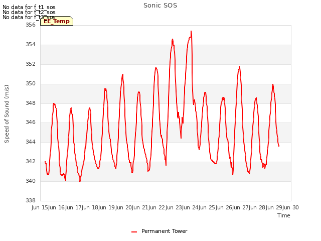Click the y-axis tick label 338
This screenshot has width=321, height=241.
pos(31,200)
